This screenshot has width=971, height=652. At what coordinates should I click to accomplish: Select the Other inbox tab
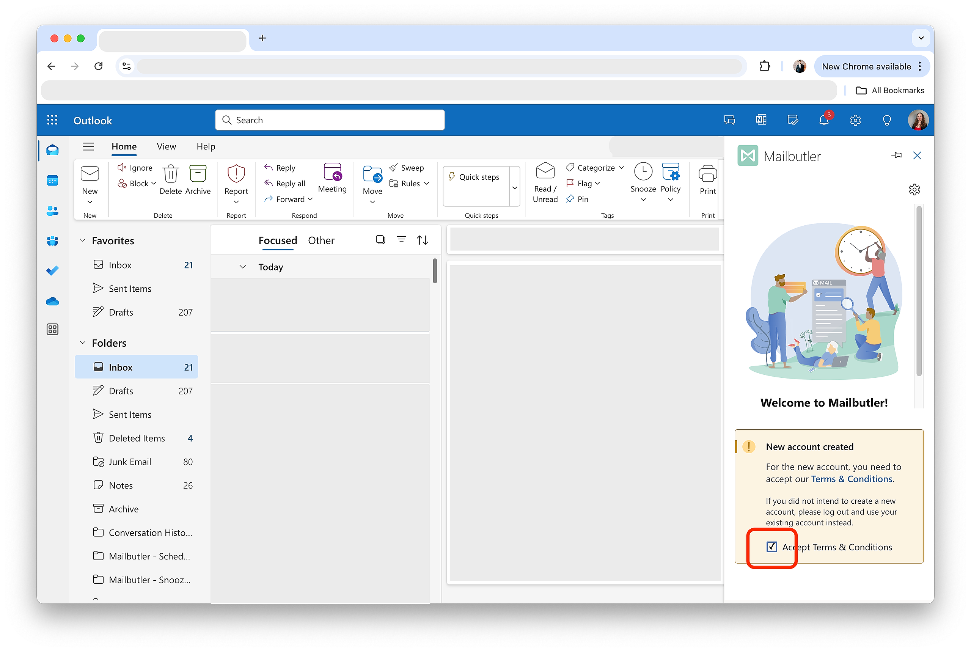pyautogui.click(x=321, y=240)
